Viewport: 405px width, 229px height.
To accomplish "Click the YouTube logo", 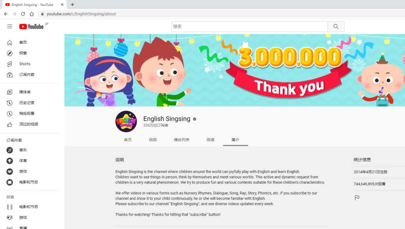I will (31, 26).
